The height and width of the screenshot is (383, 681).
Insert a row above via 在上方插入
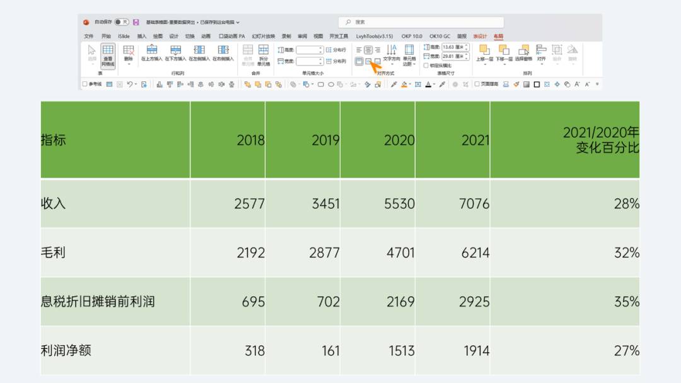pyautogui.click(x=151, y=54)
